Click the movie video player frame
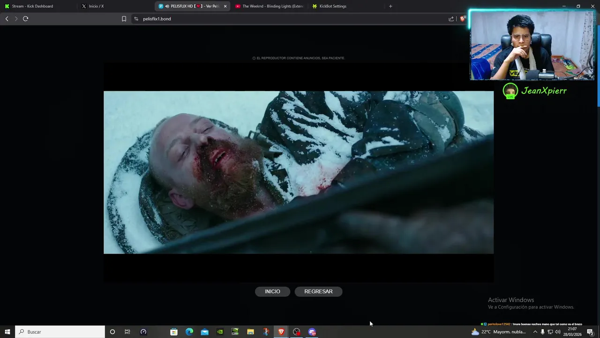Viewport: 600px width, 338px height. point(299,172)
